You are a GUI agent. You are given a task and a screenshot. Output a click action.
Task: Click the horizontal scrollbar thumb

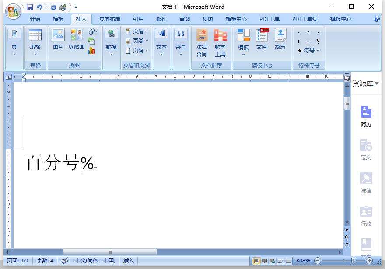pyautogui.click(x=110, y=252)
